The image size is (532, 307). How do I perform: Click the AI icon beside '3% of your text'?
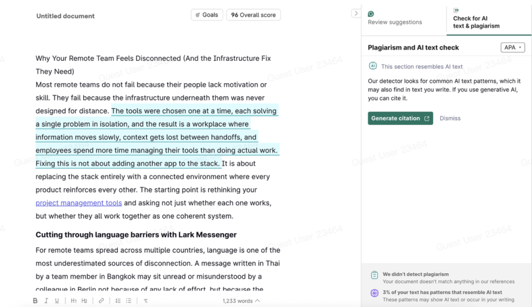click(374, 293)
